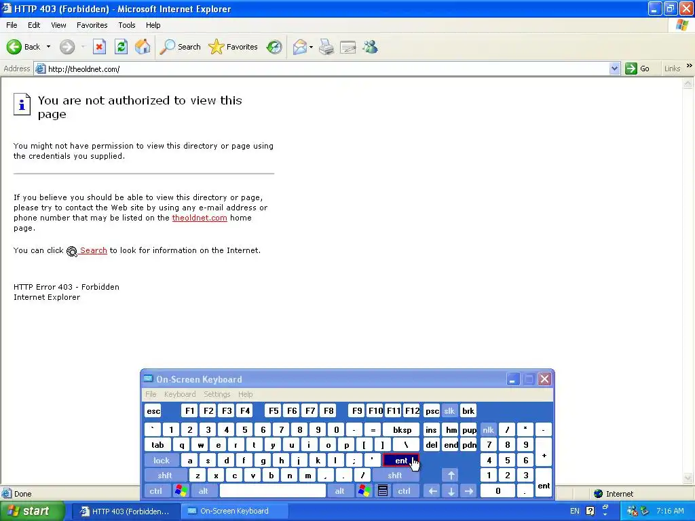Open the Back history dropdown arrow
Screen dimensions: 695x521
(48, 47)
